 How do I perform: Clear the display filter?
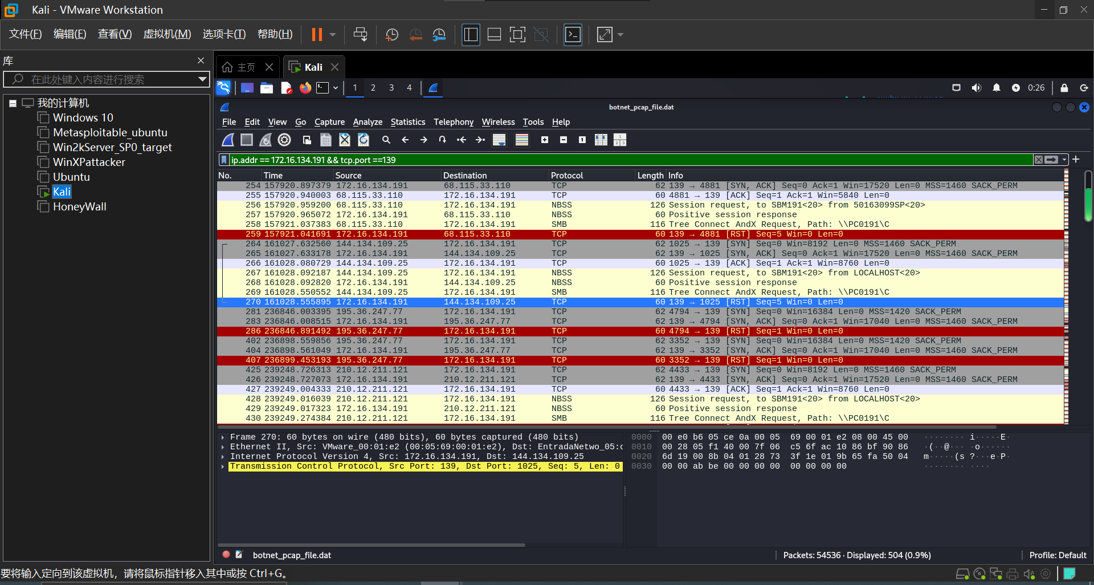coord(1039,160)
